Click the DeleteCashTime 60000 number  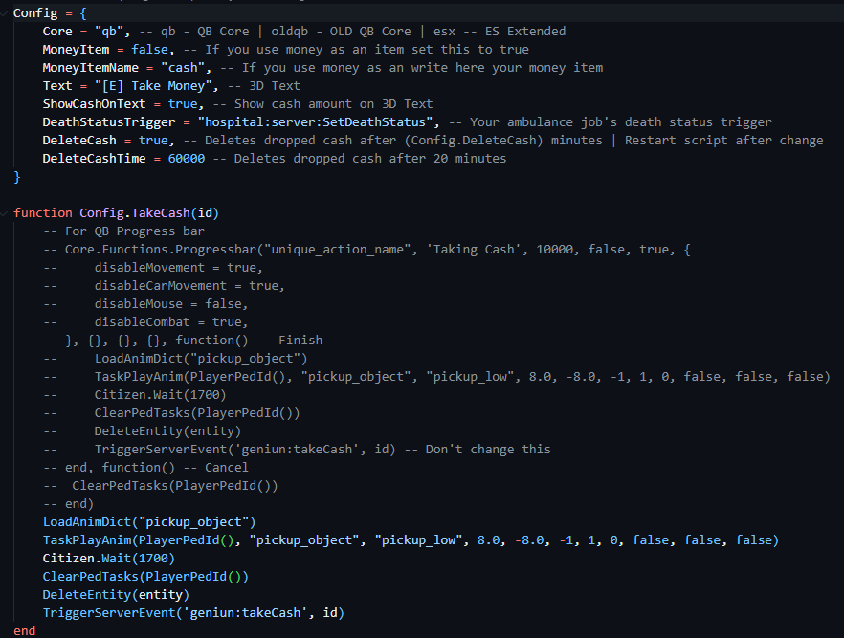point(187,159)
